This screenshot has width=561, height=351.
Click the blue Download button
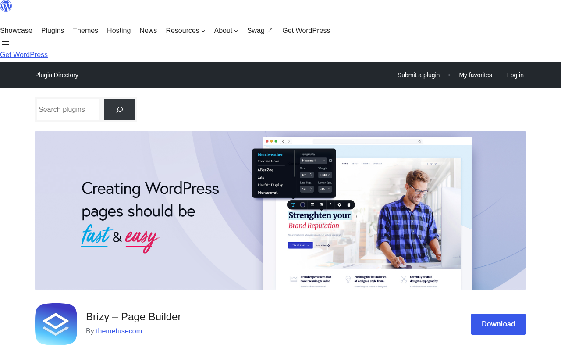[x=498, y=324]
